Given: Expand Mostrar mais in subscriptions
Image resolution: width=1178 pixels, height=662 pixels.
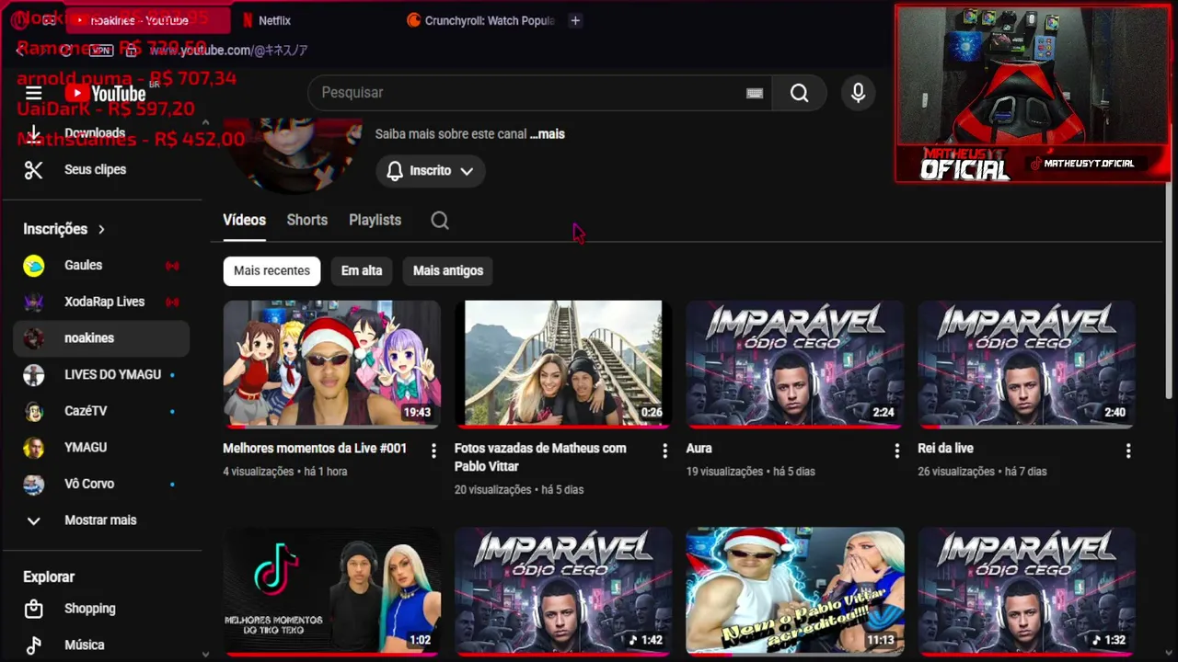Looking at the screenshot, I should tap(101, 520).
